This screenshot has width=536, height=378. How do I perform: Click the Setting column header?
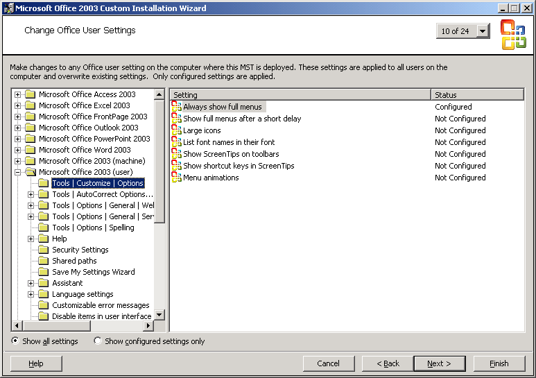click(x=300, y=95)
